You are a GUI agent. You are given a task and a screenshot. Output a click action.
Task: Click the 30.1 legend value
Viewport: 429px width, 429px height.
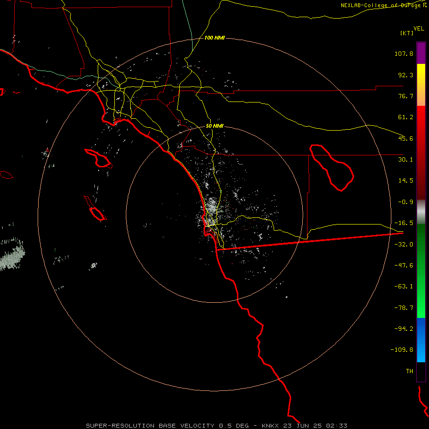pos(406,160)
